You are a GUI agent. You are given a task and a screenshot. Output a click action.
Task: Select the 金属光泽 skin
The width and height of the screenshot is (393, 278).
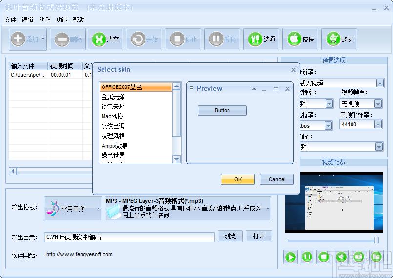[x=136, y=97]
